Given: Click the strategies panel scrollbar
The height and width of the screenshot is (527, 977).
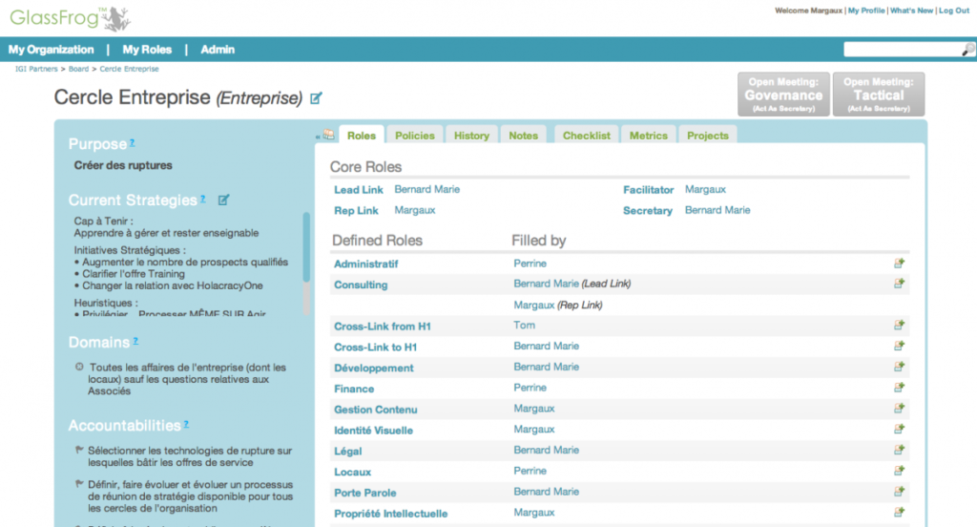Looking at the screenshot, I should (x=306, y=248).
